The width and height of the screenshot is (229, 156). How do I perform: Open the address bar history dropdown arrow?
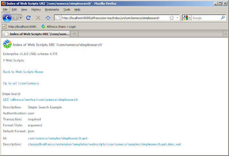pyautogui.click(x=177, y=18)
